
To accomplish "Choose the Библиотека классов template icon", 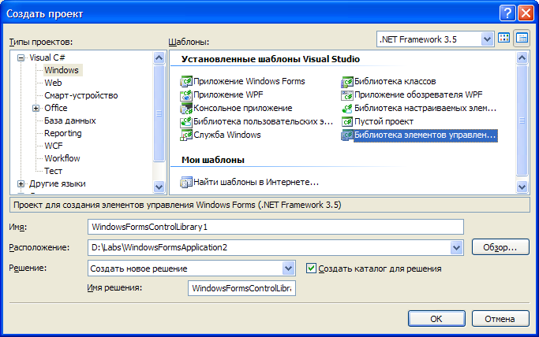I will pos(347,82).
